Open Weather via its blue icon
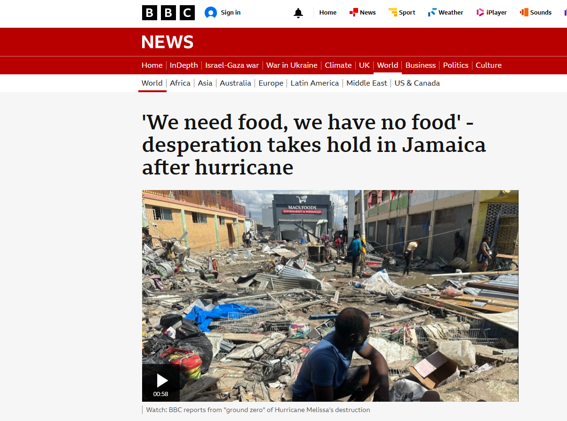Viewport: 567px width, 421px height. pos(432,12)
